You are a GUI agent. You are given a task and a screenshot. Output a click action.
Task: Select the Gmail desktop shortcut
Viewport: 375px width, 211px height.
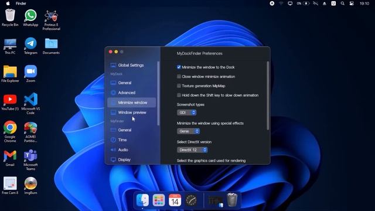pyautogui.click(x=10, y=158)
